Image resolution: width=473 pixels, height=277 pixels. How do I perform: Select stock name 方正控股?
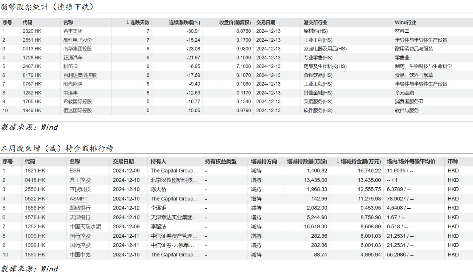pyautogui.click(x=80, y=180)
